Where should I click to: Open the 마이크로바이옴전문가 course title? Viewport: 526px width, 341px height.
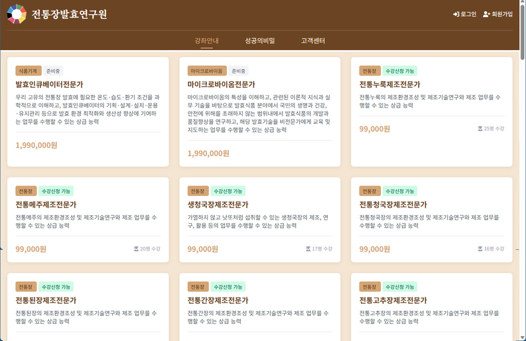[221, 84]
